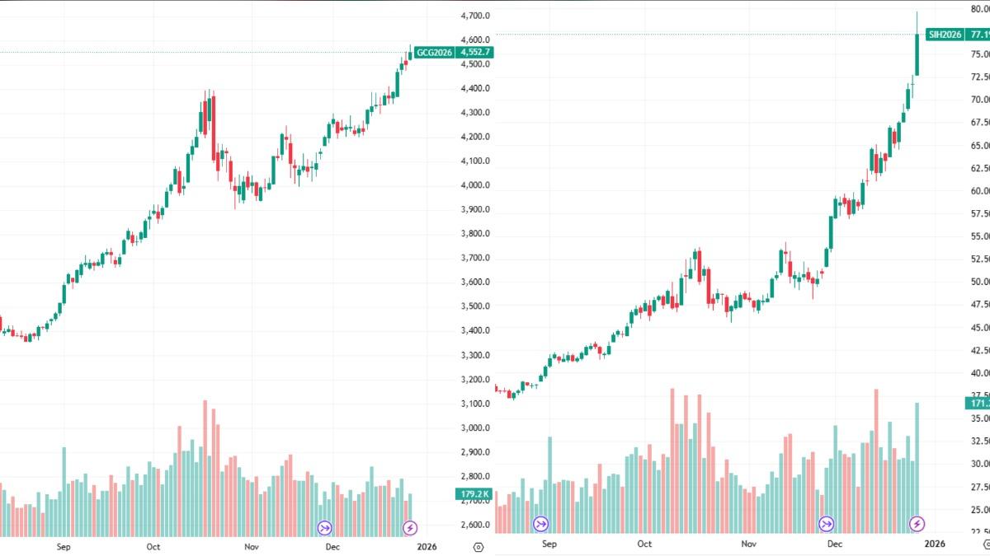This screenshot has height=556, width=990.
Task: Click the 4,552.7 current price tag
Action: point(476,53)
